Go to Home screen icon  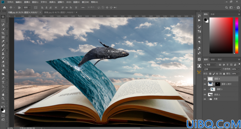[x=4, y=8]
